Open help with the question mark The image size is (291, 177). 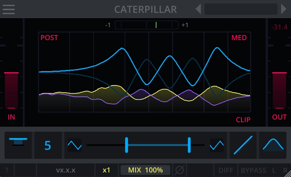tap(7, 170)
